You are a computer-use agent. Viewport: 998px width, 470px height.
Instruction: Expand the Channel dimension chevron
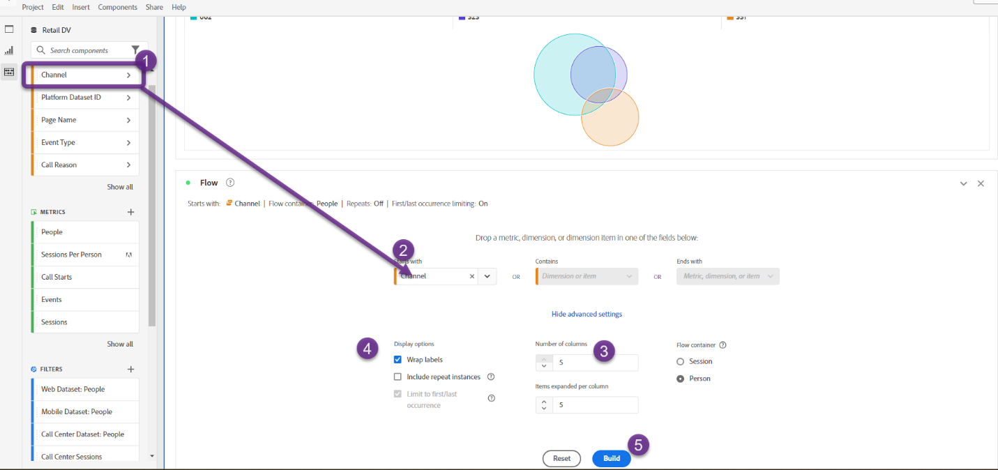tap(128, 75)
